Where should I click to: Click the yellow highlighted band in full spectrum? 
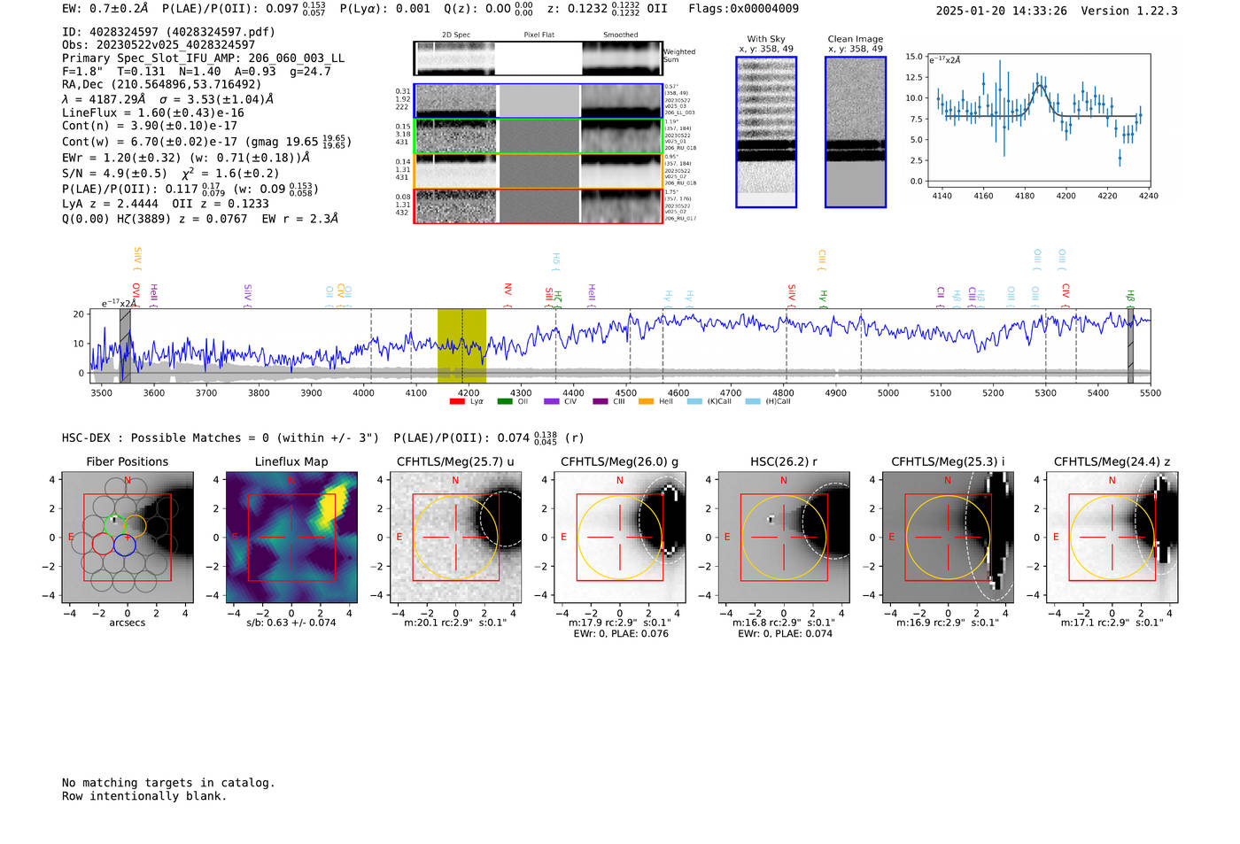pyautogui.click(x=461, y=345)
